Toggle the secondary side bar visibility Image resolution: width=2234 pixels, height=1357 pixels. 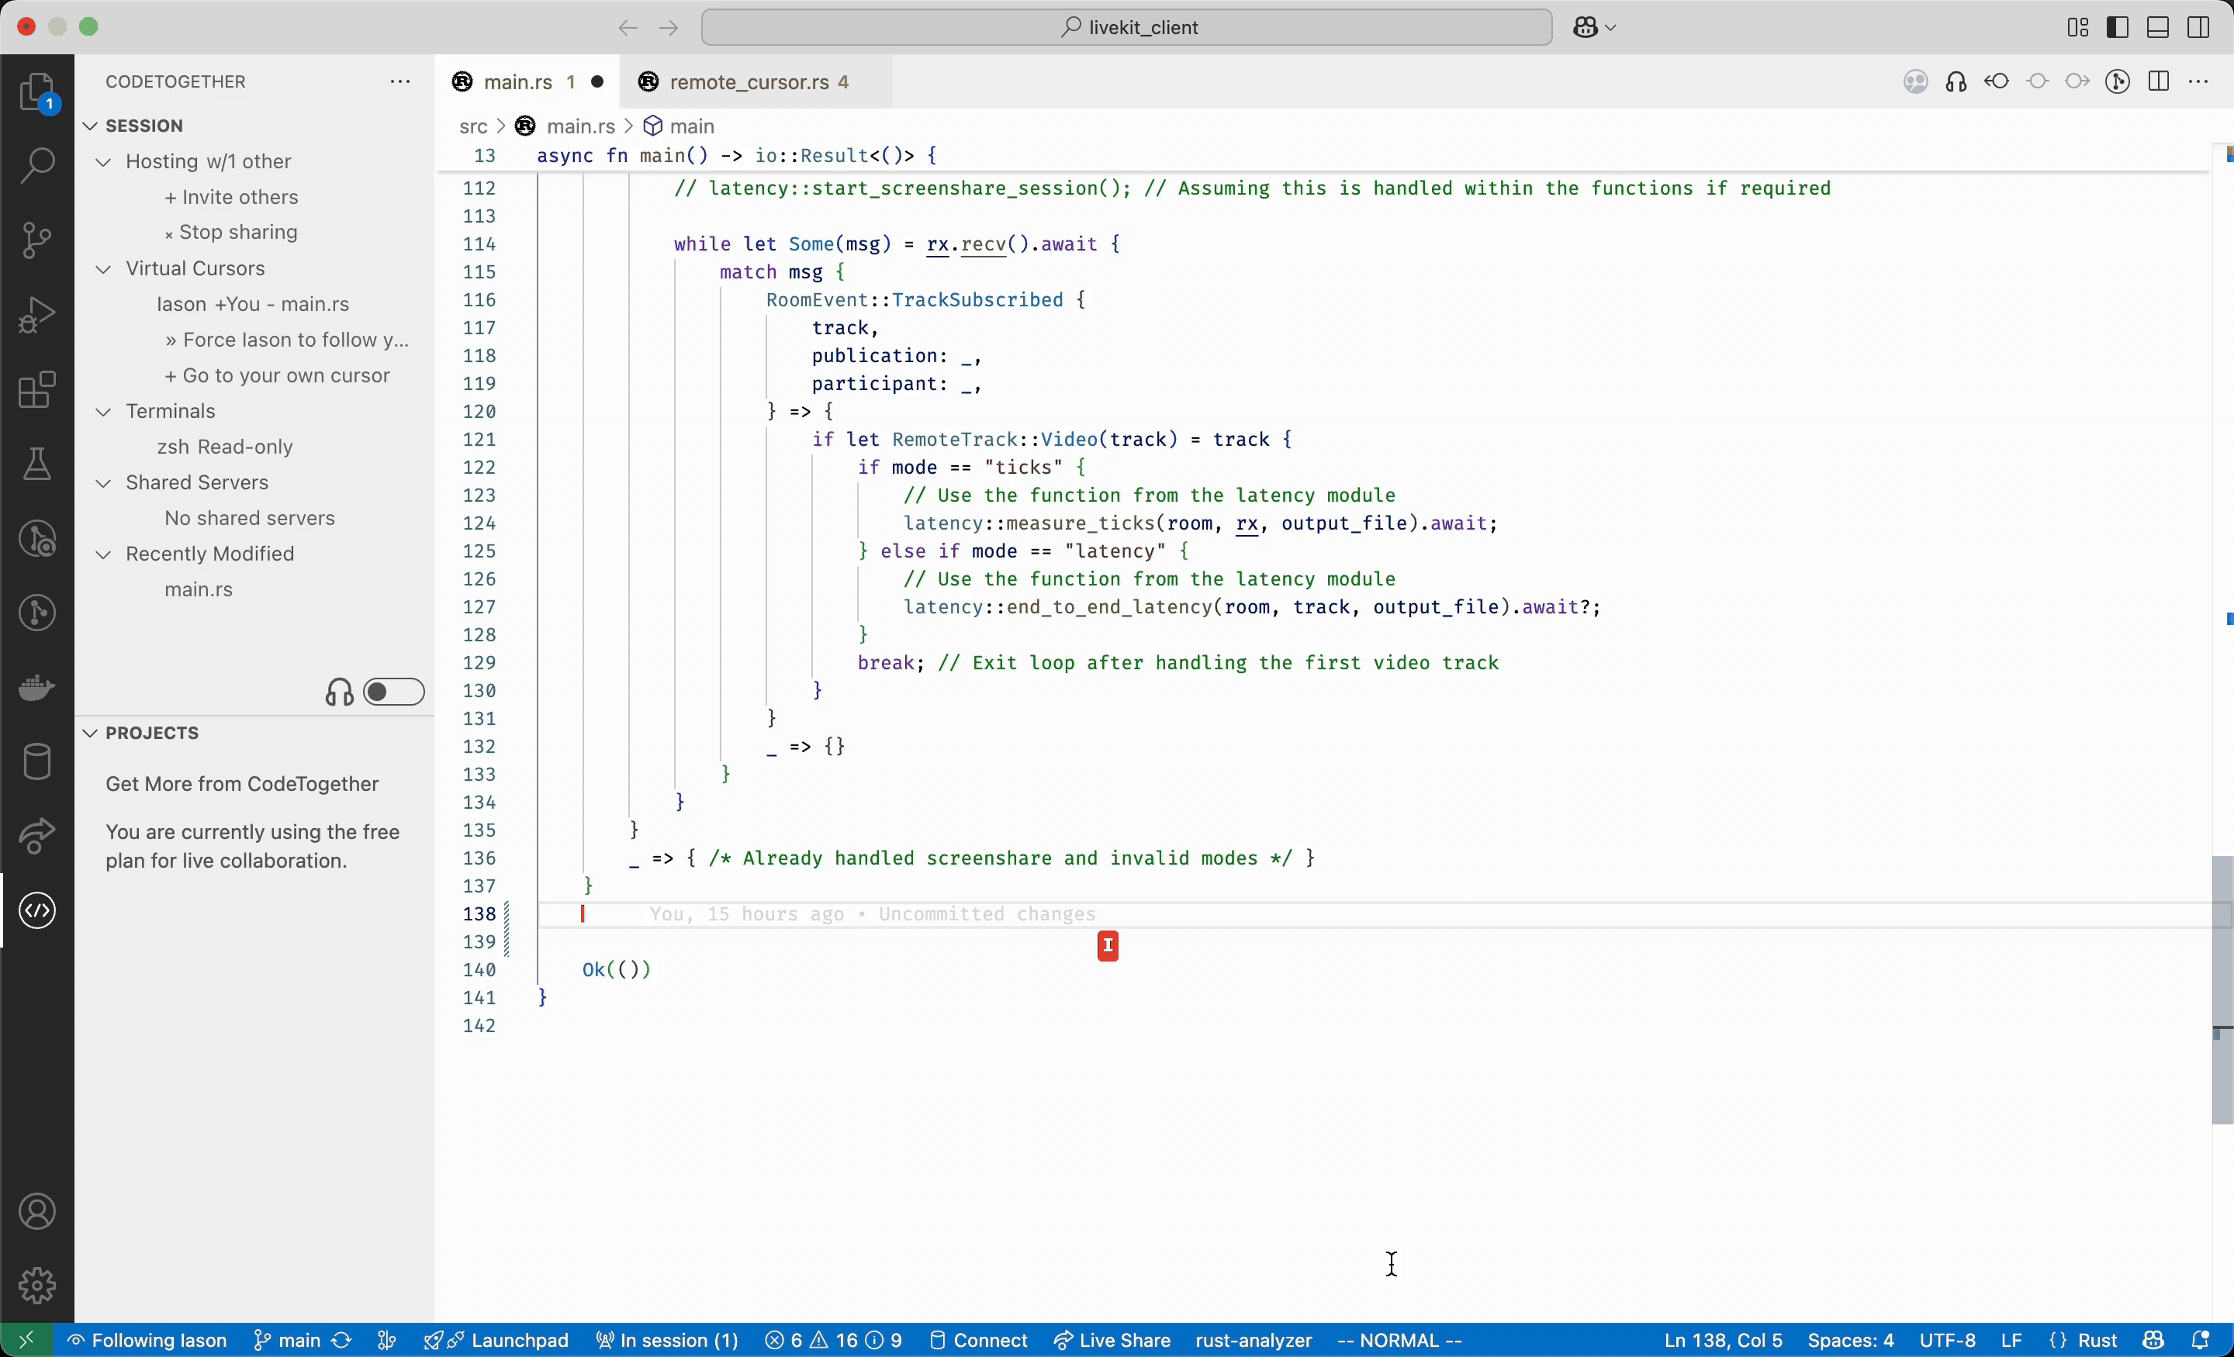click(x=2198, y=27)
